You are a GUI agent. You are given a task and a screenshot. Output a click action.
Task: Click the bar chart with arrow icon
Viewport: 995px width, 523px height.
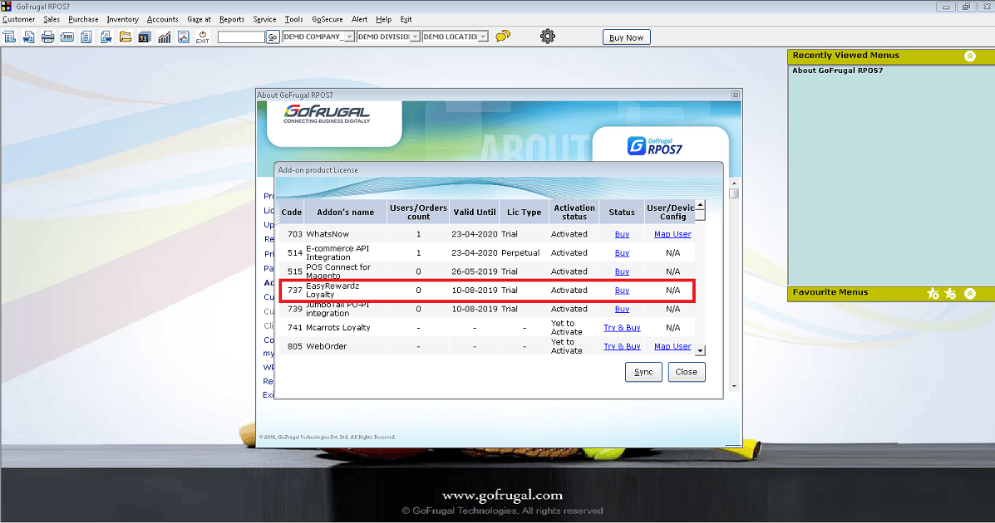tap(165, 37)
